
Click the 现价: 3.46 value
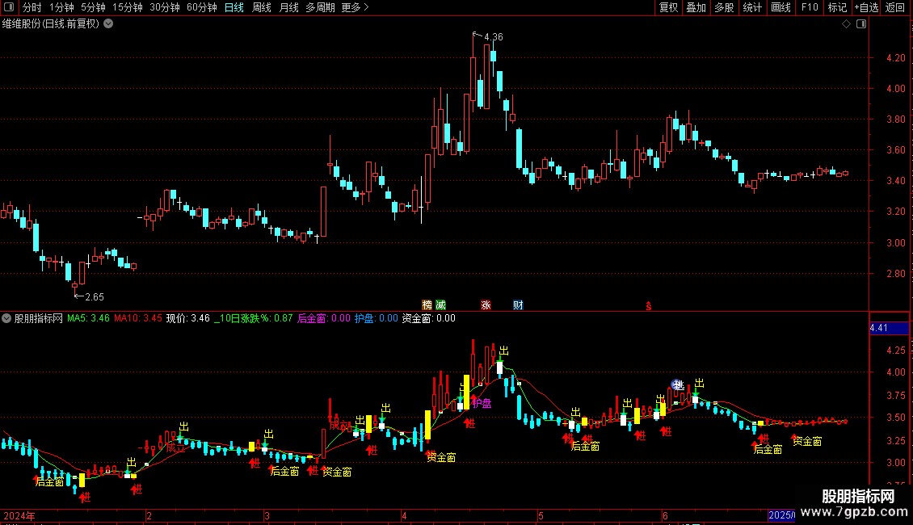pos(187,318)
